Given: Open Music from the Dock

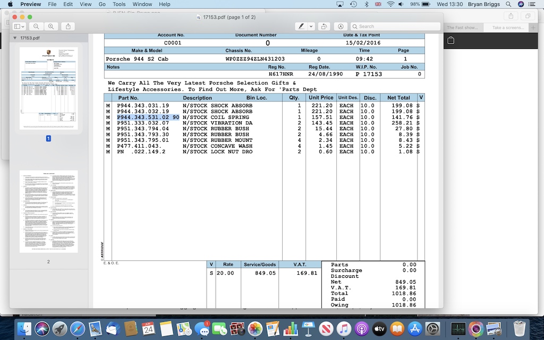Looking at the screenshot, I should point(344,328).
